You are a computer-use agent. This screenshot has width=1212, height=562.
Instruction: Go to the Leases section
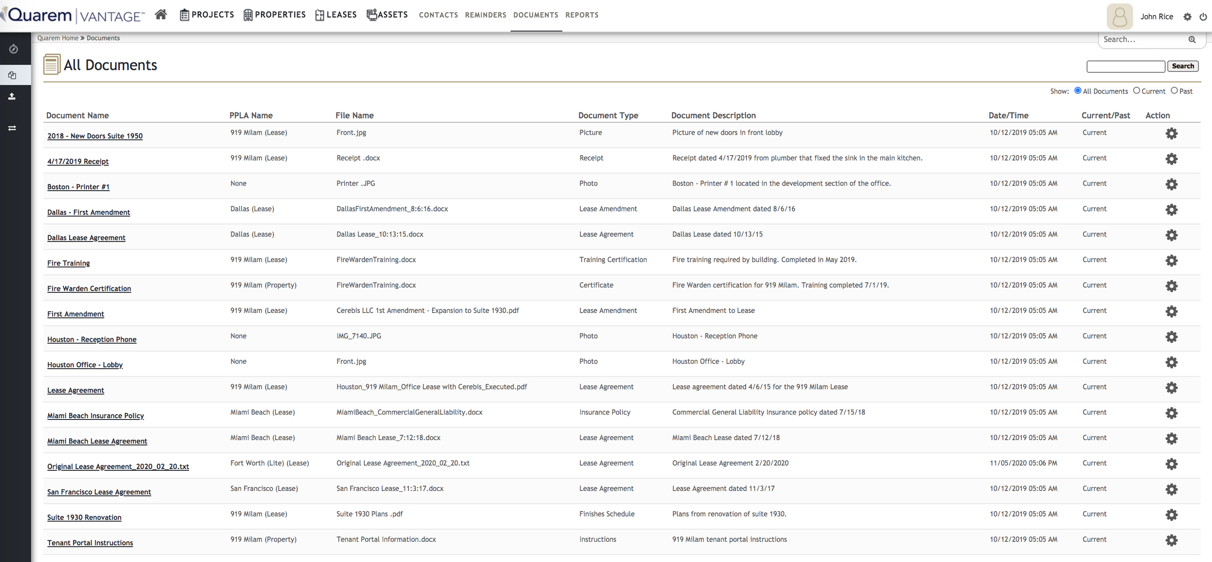[336, 15]
